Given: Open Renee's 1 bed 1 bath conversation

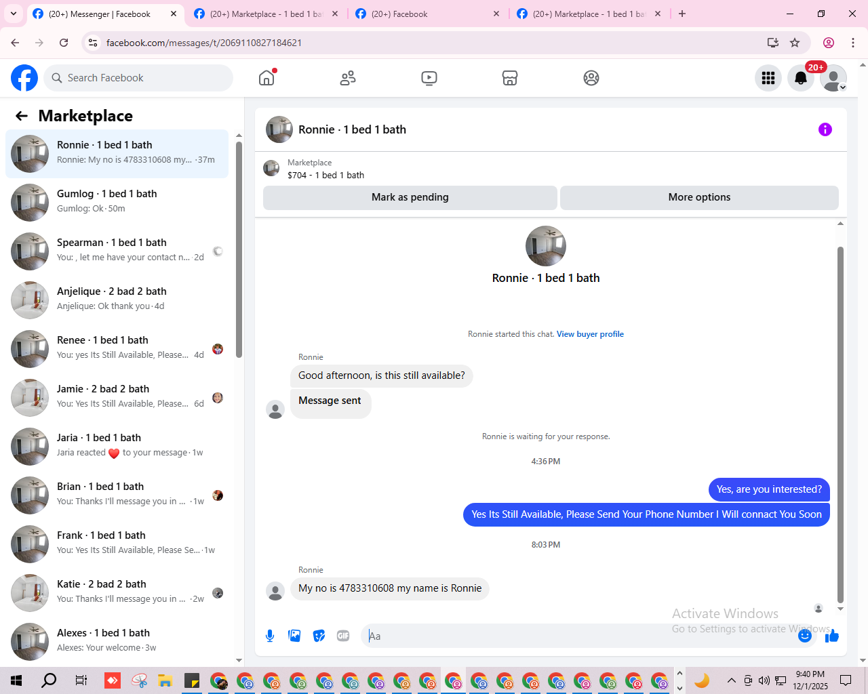Looking at the screenshot, I should pos(117,349).
